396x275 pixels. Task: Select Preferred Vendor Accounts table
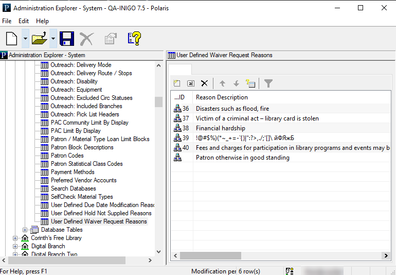click(x=84, y=180)
